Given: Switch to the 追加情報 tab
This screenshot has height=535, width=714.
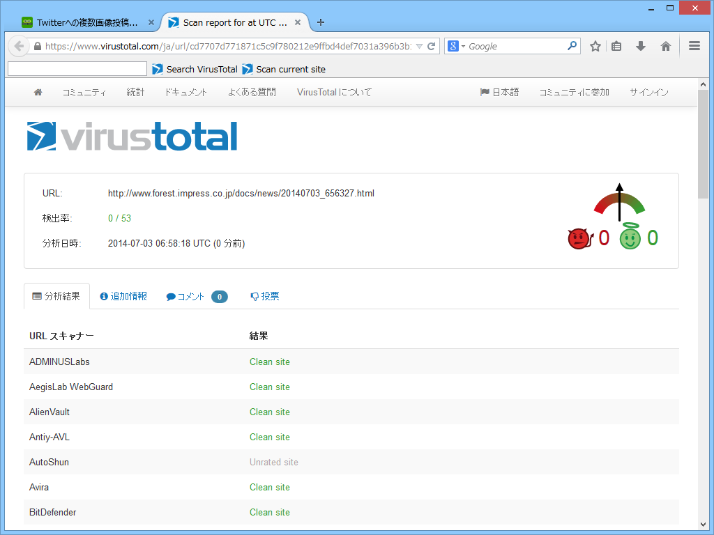Looking at the screenshot, I should point(123,296).
